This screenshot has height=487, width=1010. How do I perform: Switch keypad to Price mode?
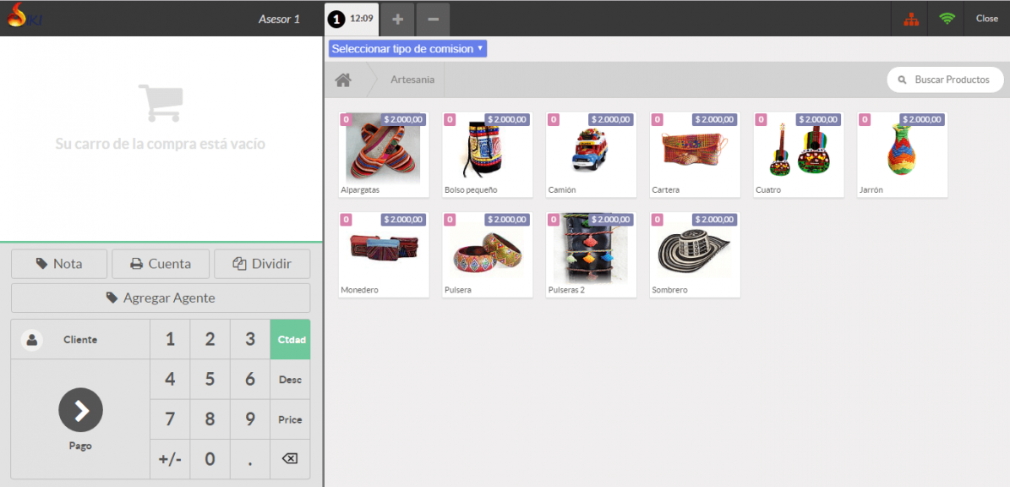click(290, 419)
